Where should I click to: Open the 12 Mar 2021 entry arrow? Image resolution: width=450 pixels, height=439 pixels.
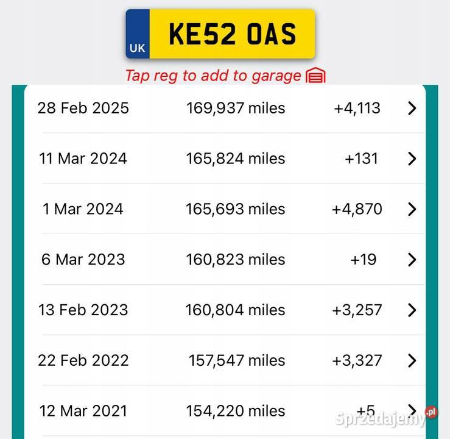[x=412, y=410]
